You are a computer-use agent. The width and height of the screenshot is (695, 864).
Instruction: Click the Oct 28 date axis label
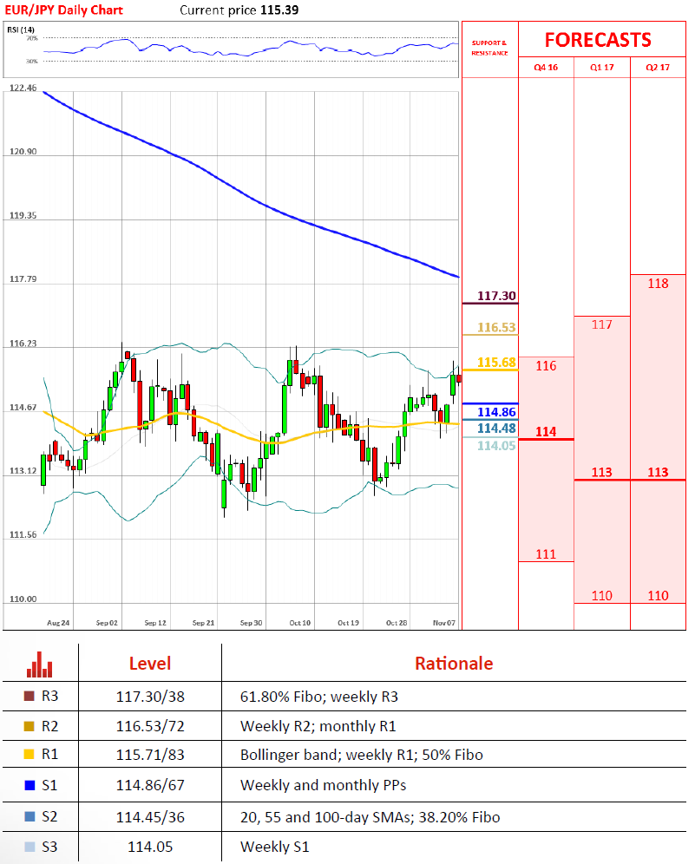coord(397,623)
